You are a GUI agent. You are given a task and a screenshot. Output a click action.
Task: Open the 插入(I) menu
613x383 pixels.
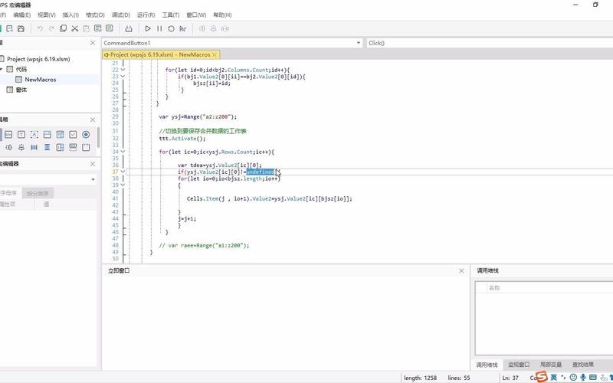coord(70,15)
